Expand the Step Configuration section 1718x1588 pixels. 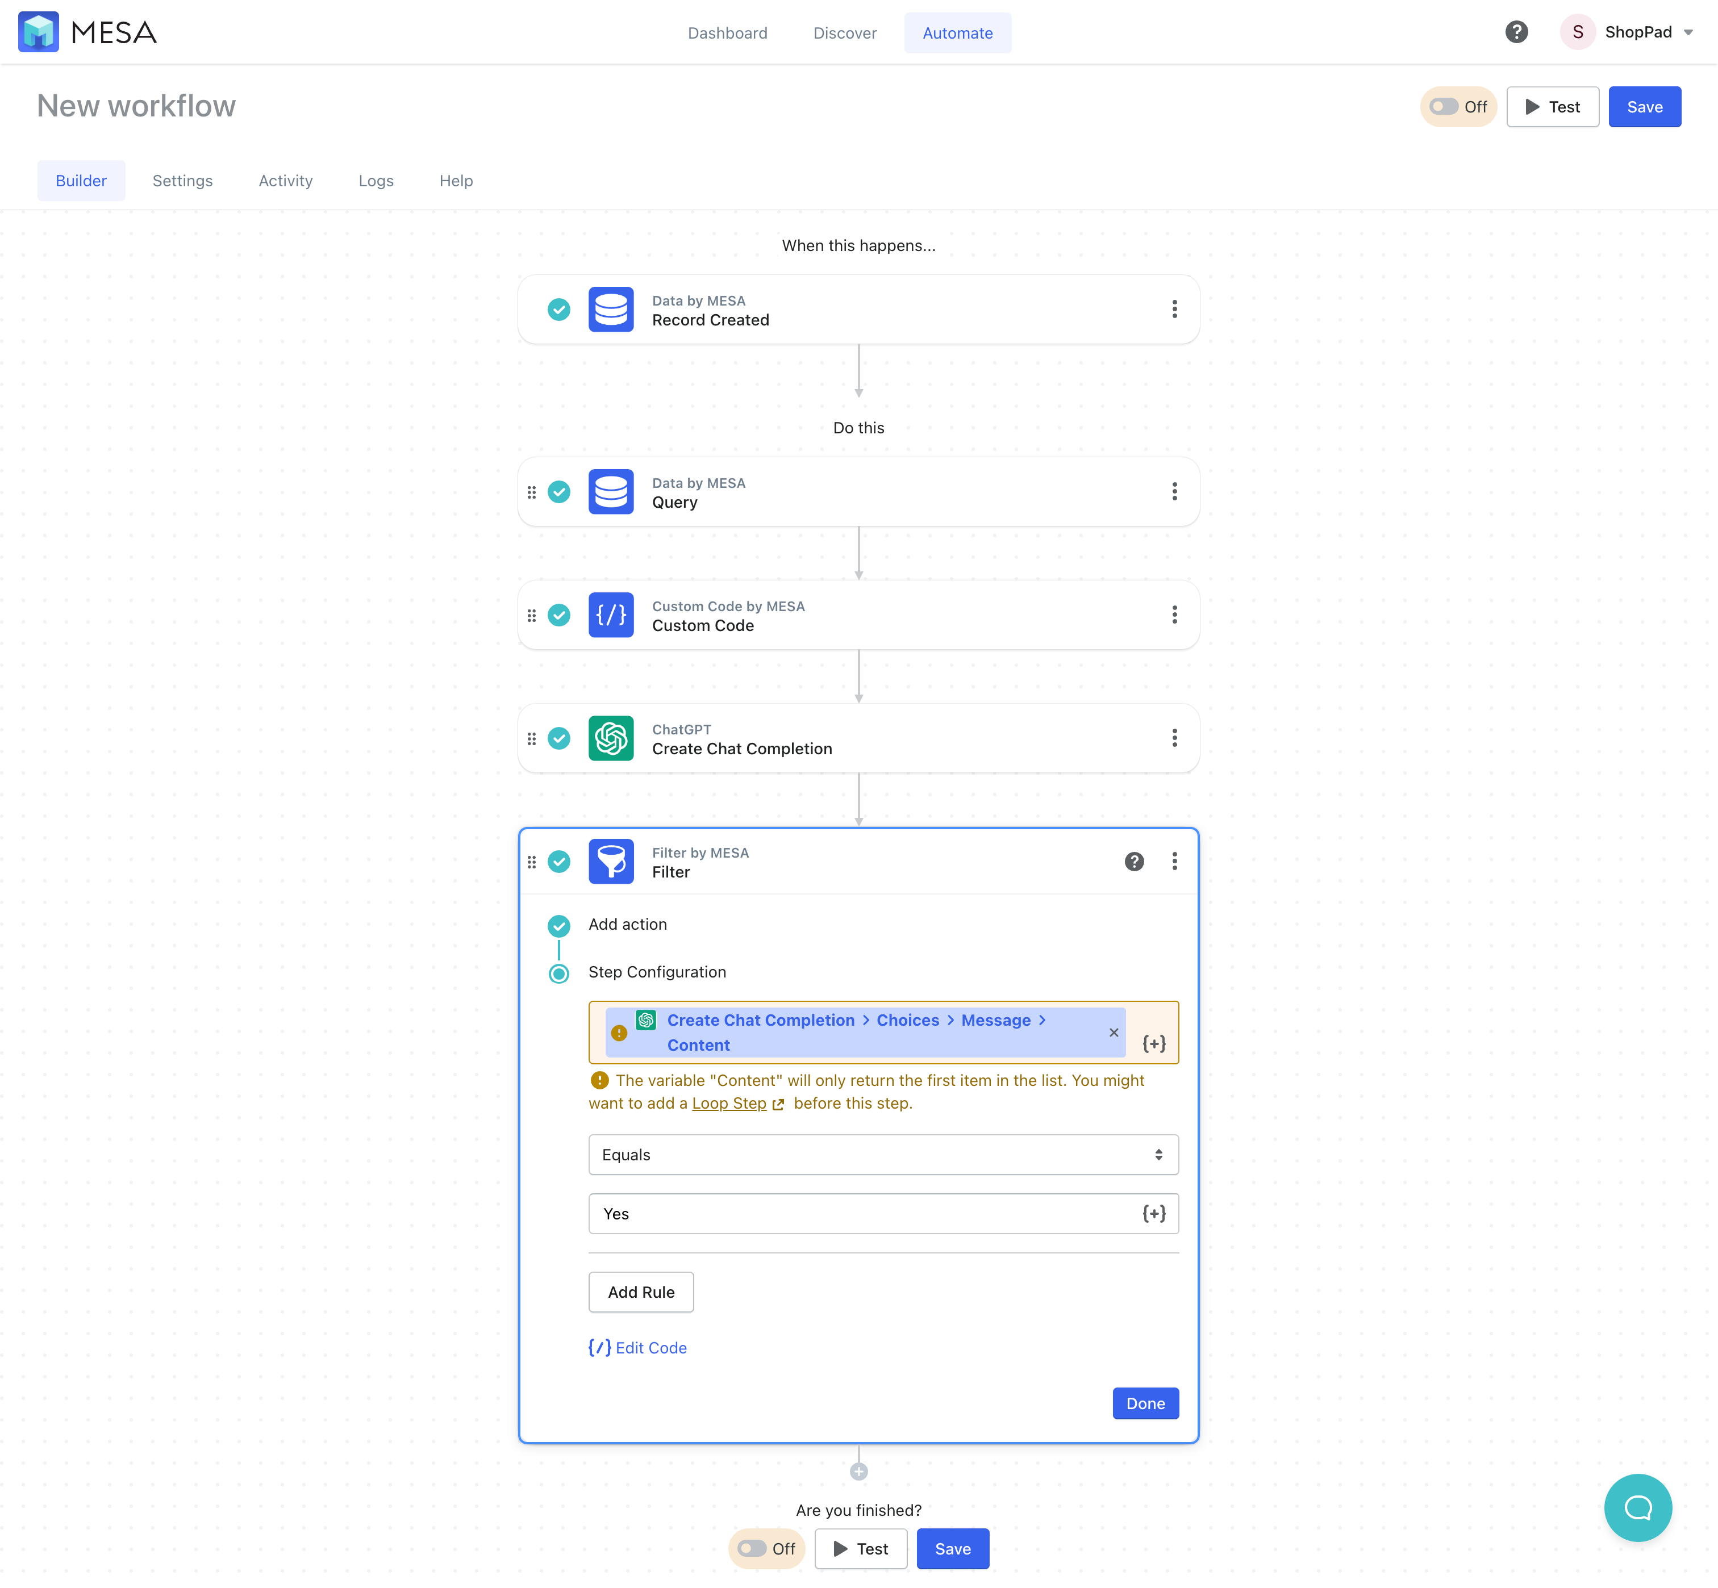(x=657, y=972)
